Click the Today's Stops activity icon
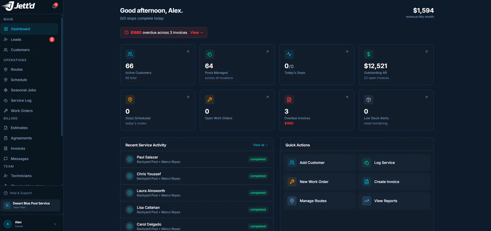The width and height of the screenshot is (491, 231). [x=289, y=54]
